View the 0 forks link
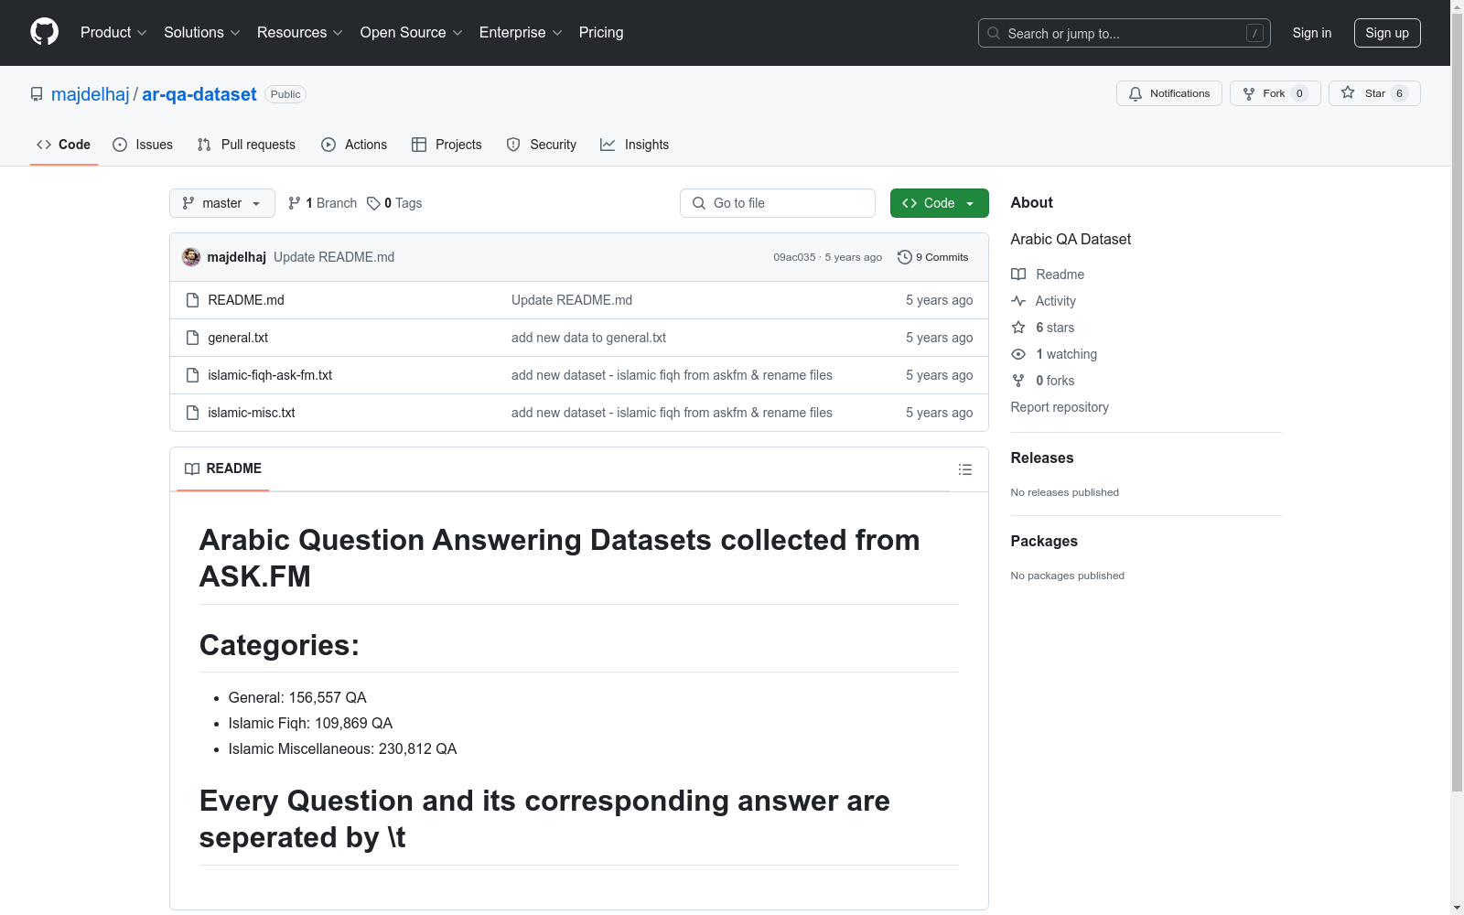1464x915 pixels. (x=1043, y=381)
